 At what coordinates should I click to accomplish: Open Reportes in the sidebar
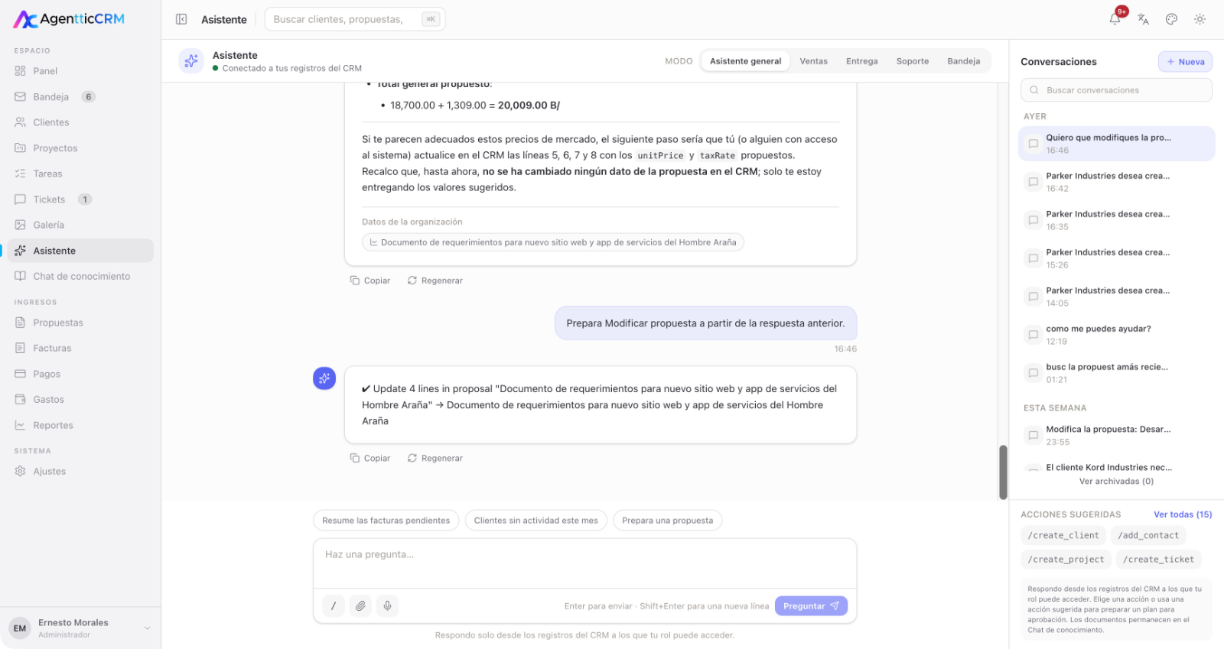[x=80, y=425]
